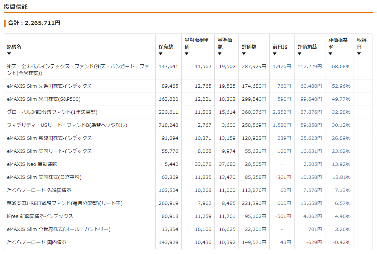Click 明治安田J-REIT戦略ファンド name
This screenshot has height=254, width=377.
(65, 203)
